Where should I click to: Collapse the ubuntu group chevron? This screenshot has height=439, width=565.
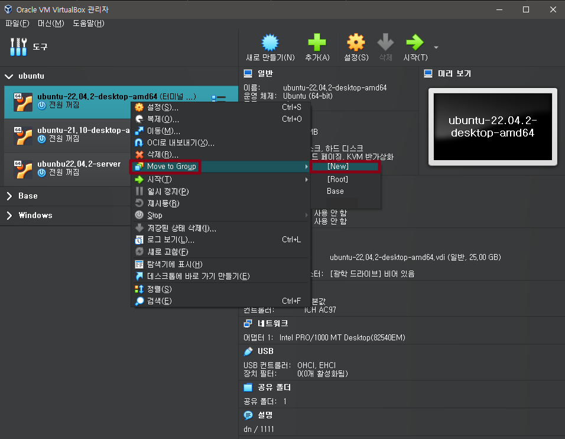(x=9, y=76)
